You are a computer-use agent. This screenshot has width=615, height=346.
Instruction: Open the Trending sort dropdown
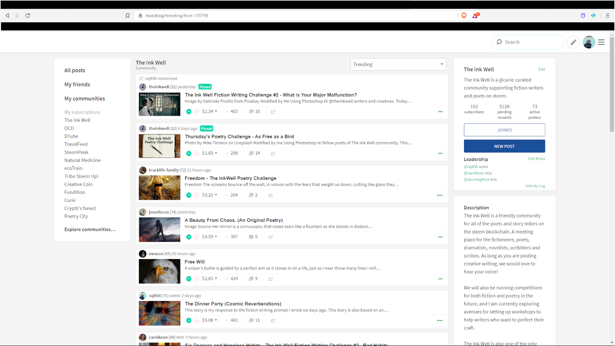pos(398,65)
